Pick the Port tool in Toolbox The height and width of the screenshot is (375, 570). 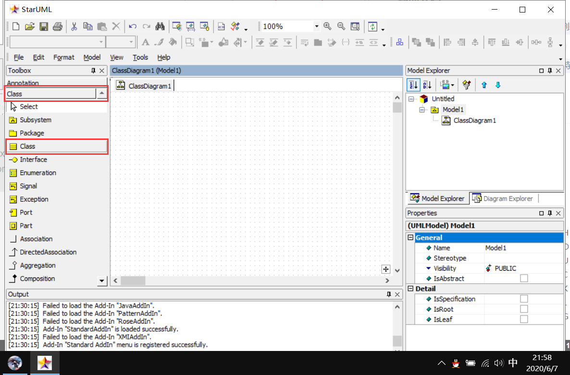click(x=57, y=212)
